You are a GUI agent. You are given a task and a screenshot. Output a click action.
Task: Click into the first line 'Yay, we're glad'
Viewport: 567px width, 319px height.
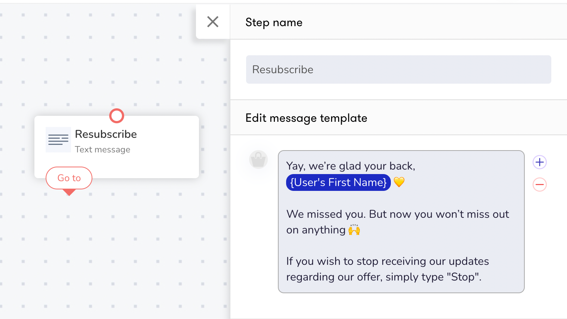351,166
